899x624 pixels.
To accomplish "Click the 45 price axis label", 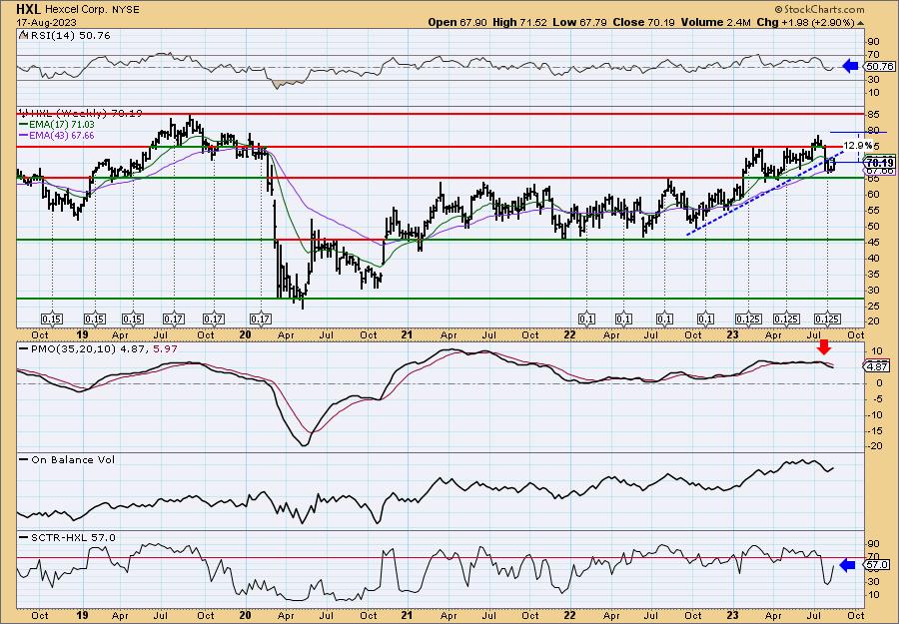I will tap(873, 242).
